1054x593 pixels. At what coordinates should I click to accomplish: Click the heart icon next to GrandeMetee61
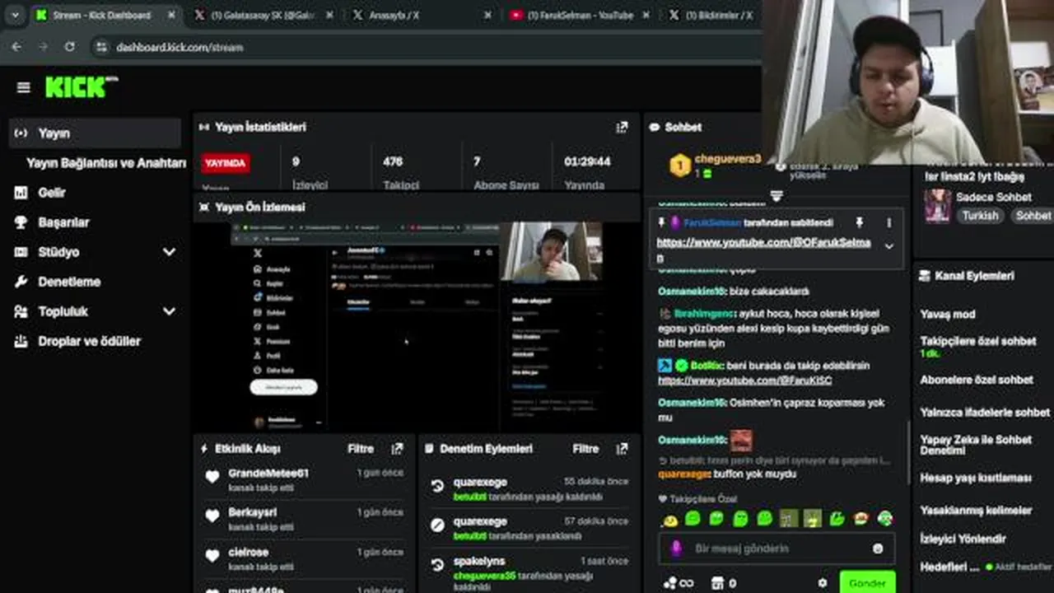point(212,477)
